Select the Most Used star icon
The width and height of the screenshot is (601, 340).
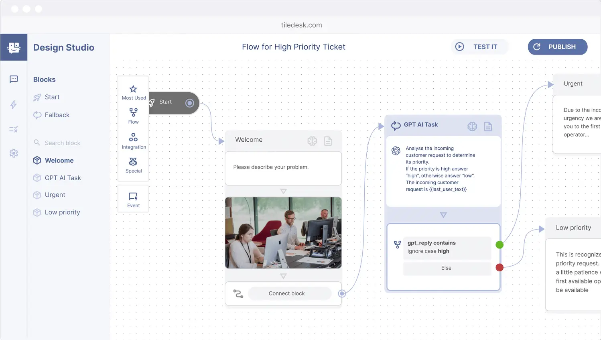(133, 89)
